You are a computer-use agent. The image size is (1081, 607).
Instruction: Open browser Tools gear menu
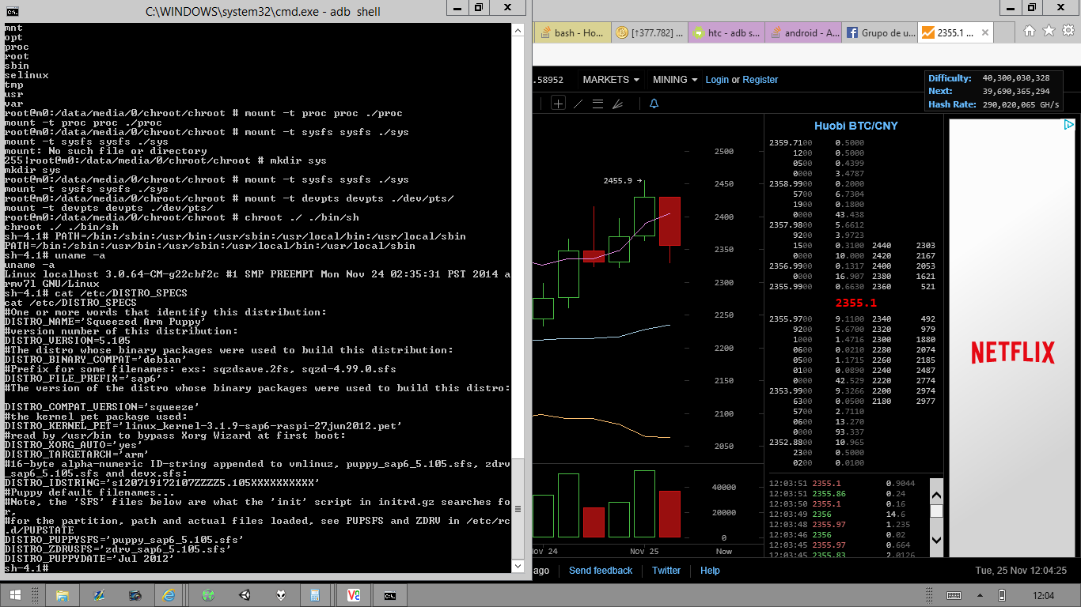click(1068, 31)
